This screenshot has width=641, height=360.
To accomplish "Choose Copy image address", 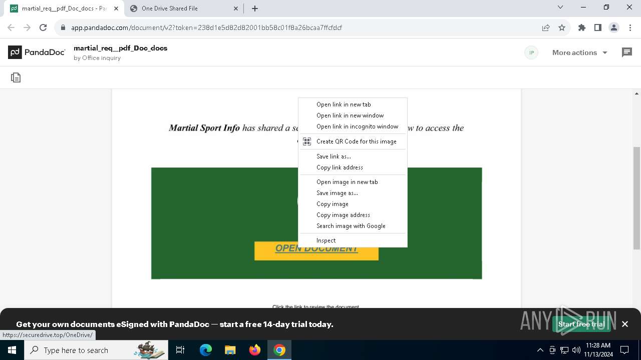I will pos(353,215).
